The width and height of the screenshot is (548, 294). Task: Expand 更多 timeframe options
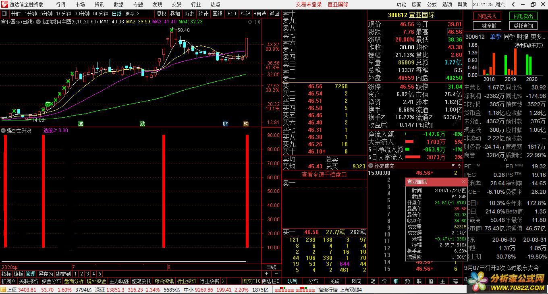[131, 13]
